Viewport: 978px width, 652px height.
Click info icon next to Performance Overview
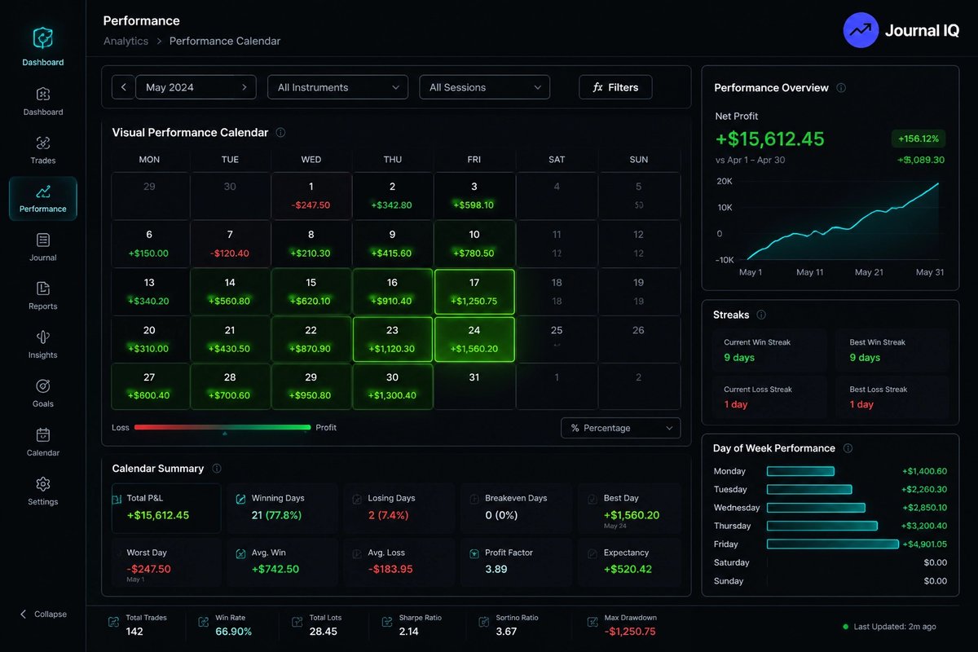(841, 88)
